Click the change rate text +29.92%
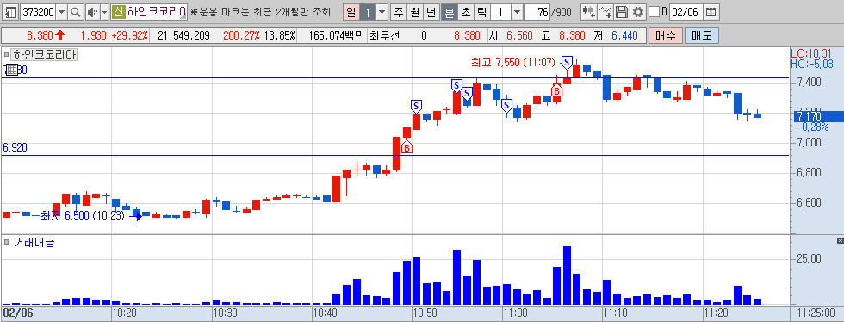This screenshot has width=844, height=322. tap(130, 36)
